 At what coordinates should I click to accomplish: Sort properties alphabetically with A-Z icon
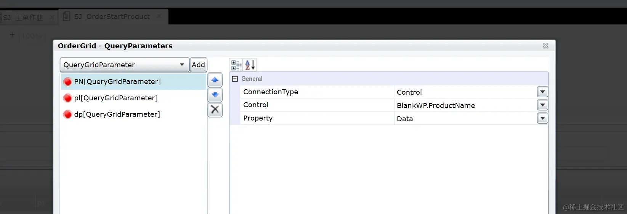tap(250, 65)
